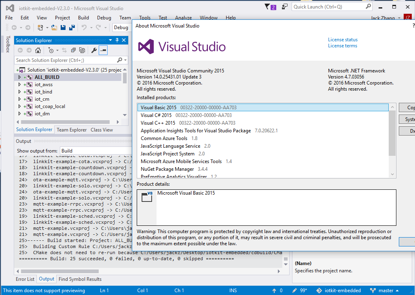Image resolution: width=415 pixels, height=295 pixels.
Task: Click the Save disk icon in toolbar
Action: [x=63, y=28]
